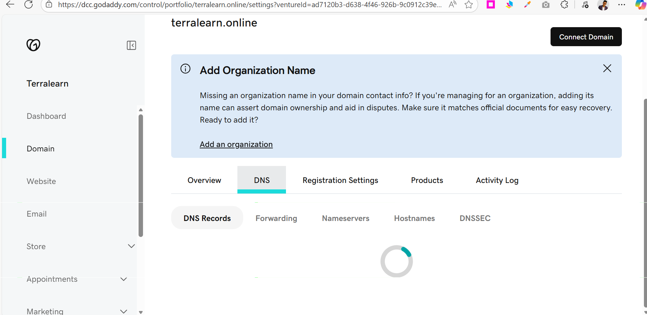The image size is (647, 315).
Task: Click the Connect Domain button
Action: 586,37
